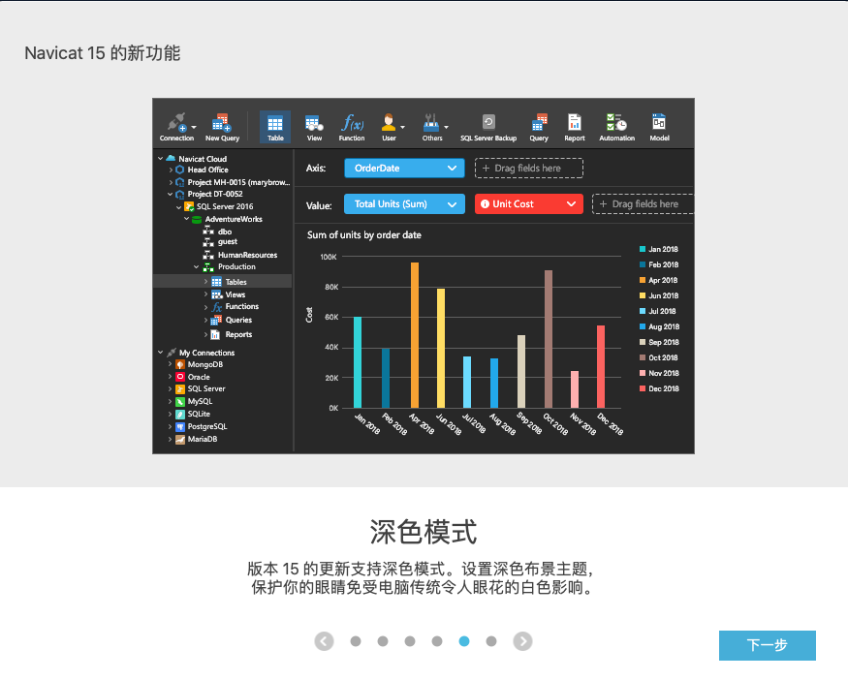Click the PostgreSQL connection icon
Image resolution: width=848 pixels, height=680 pixels.
click(x=180, y=426)
